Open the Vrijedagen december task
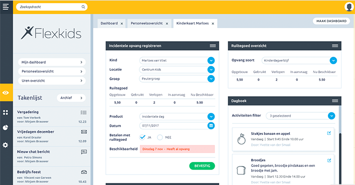The height and width of the screenshot is (185, 355). point(52,136)
